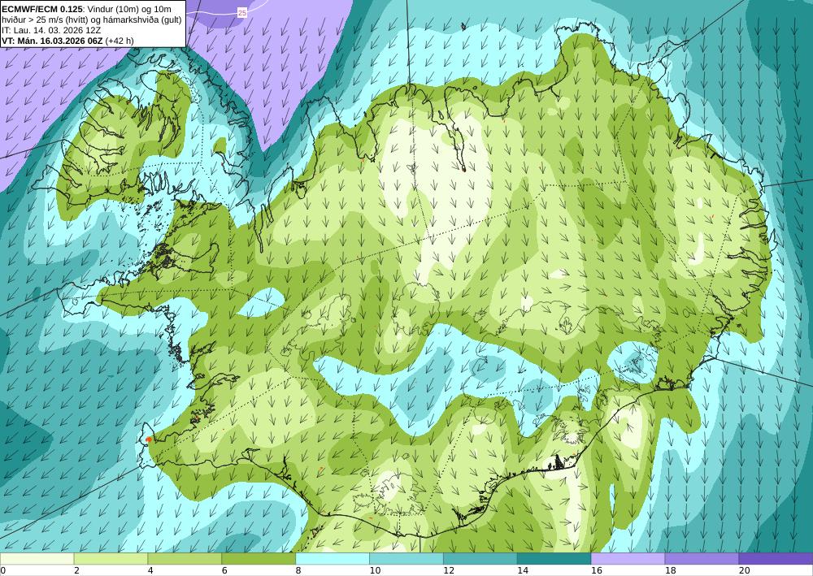
Task: Click the legend value "12"
Action: click(449, 570)
